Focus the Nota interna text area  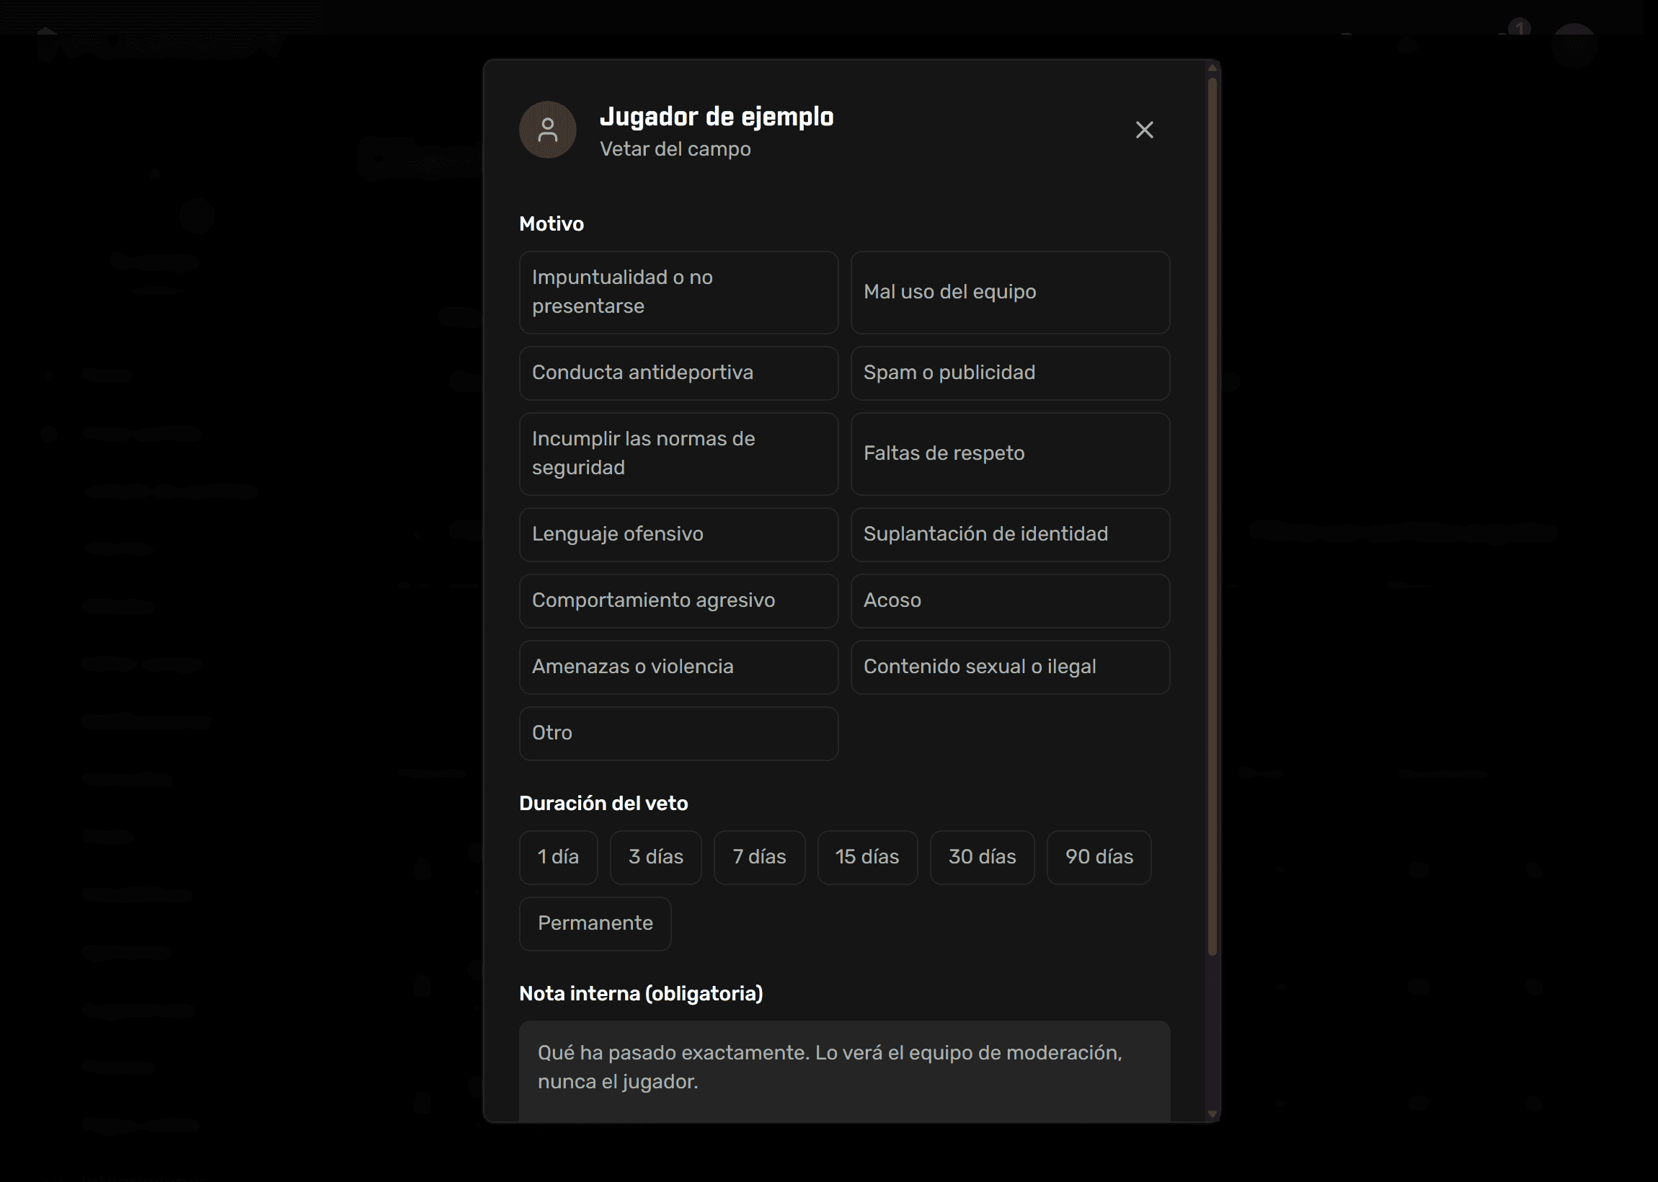click(844, 1070)
